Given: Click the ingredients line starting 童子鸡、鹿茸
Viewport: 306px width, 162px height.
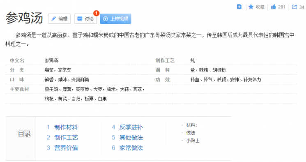Looking at the screenshot, I should pyautogui.click(x=94, y=89).
